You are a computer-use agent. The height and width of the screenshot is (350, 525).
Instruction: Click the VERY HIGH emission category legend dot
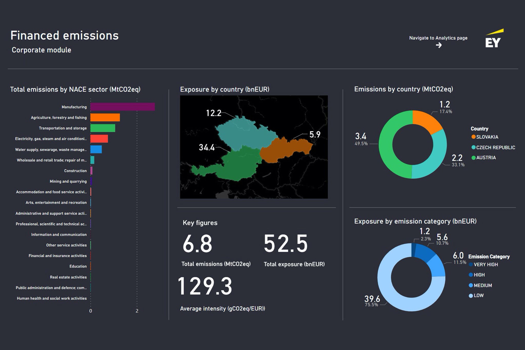471,265
